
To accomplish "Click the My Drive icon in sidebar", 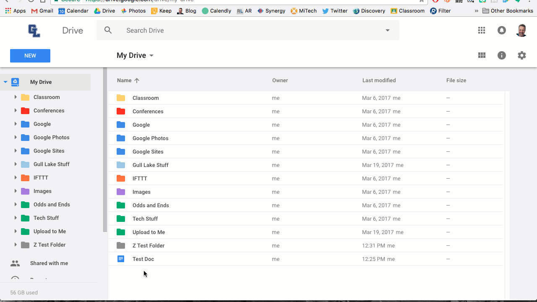I will pyautogui.click(x=15, y=82).
